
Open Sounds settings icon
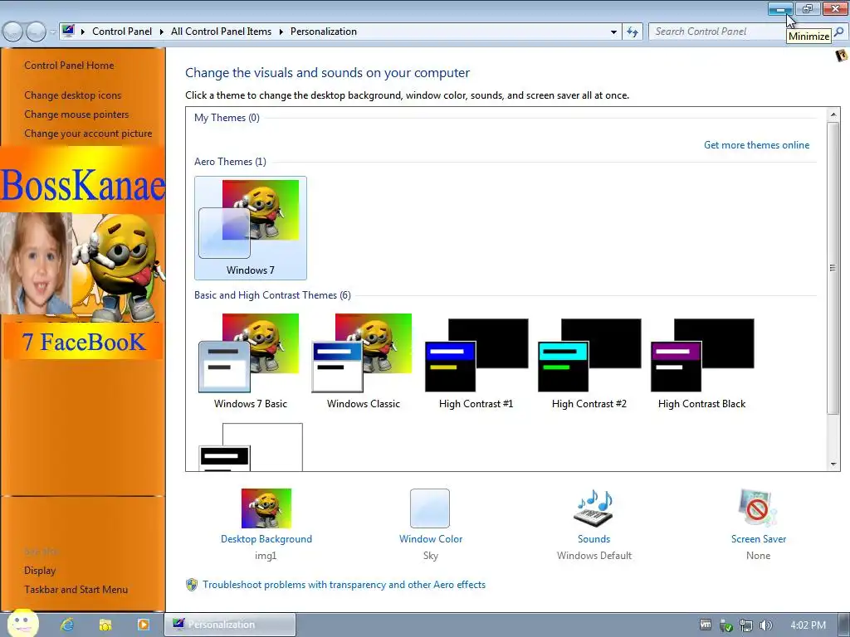[594, 508]
